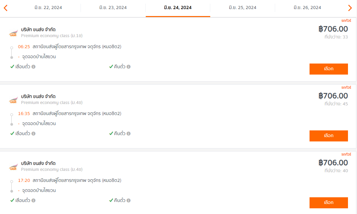Click the operator logo of the 06:25 trip
The width and height of the screenshot is (357, 214).
pos(13,33)
